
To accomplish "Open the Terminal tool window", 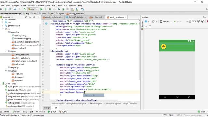I will (x=5, y=112).
